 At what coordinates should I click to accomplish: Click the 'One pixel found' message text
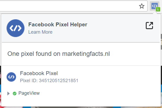tap(34, 54)
